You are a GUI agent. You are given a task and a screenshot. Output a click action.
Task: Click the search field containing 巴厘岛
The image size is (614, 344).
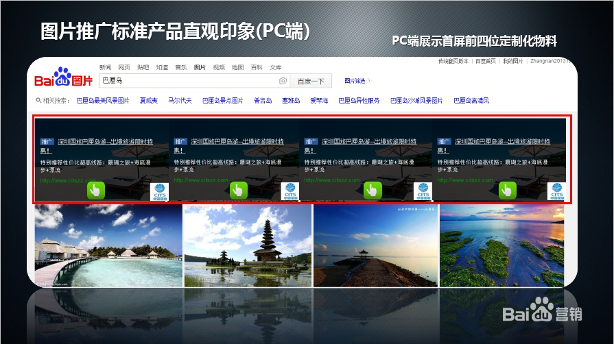coord(185,82)
